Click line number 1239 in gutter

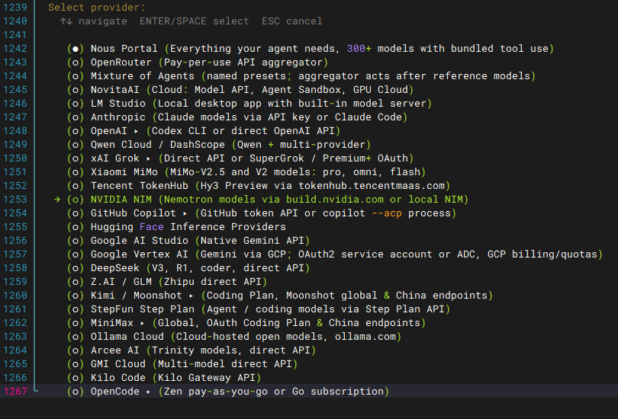(x=15, y=8)
